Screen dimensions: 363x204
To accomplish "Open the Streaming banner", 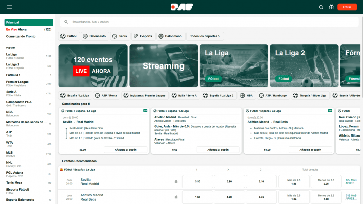I will point(163,65).
